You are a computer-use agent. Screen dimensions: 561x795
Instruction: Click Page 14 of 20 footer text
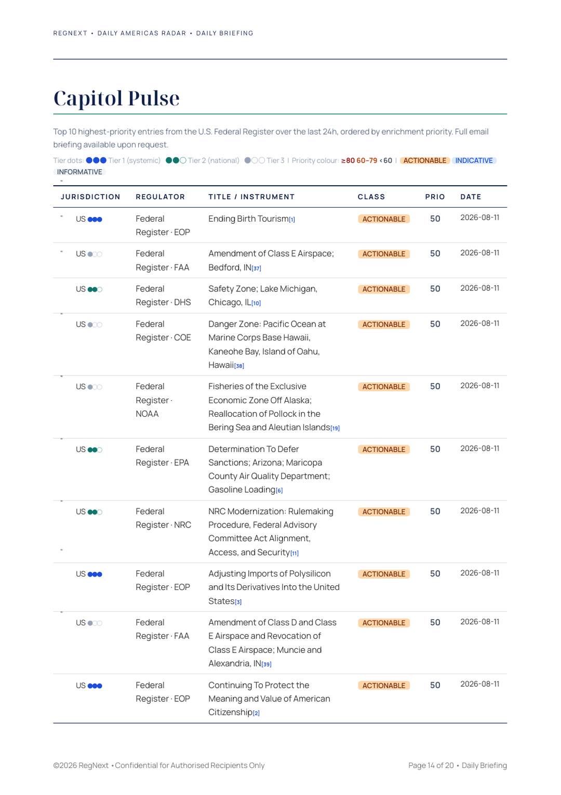pos(431,766)
